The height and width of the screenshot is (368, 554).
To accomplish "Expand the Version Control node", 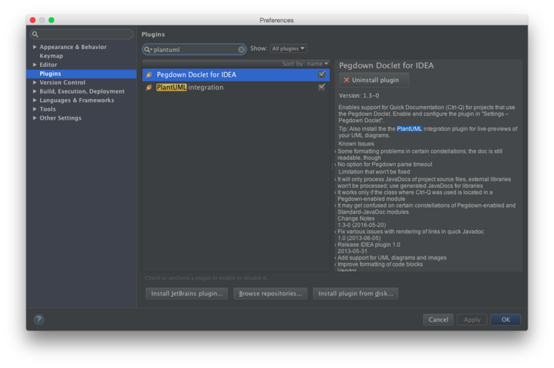I will coord(35,82).
